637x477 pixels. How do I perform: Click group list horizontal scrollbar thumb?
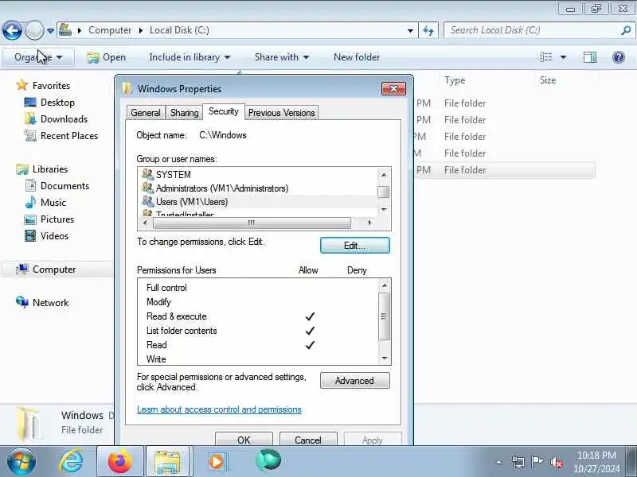tap(252, 223)
